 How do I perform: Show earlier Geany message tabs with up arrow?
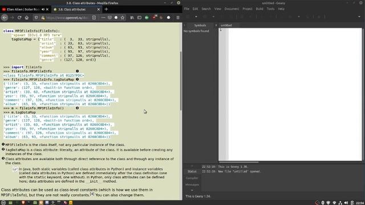pyautogui.click(x=192, y=166)
